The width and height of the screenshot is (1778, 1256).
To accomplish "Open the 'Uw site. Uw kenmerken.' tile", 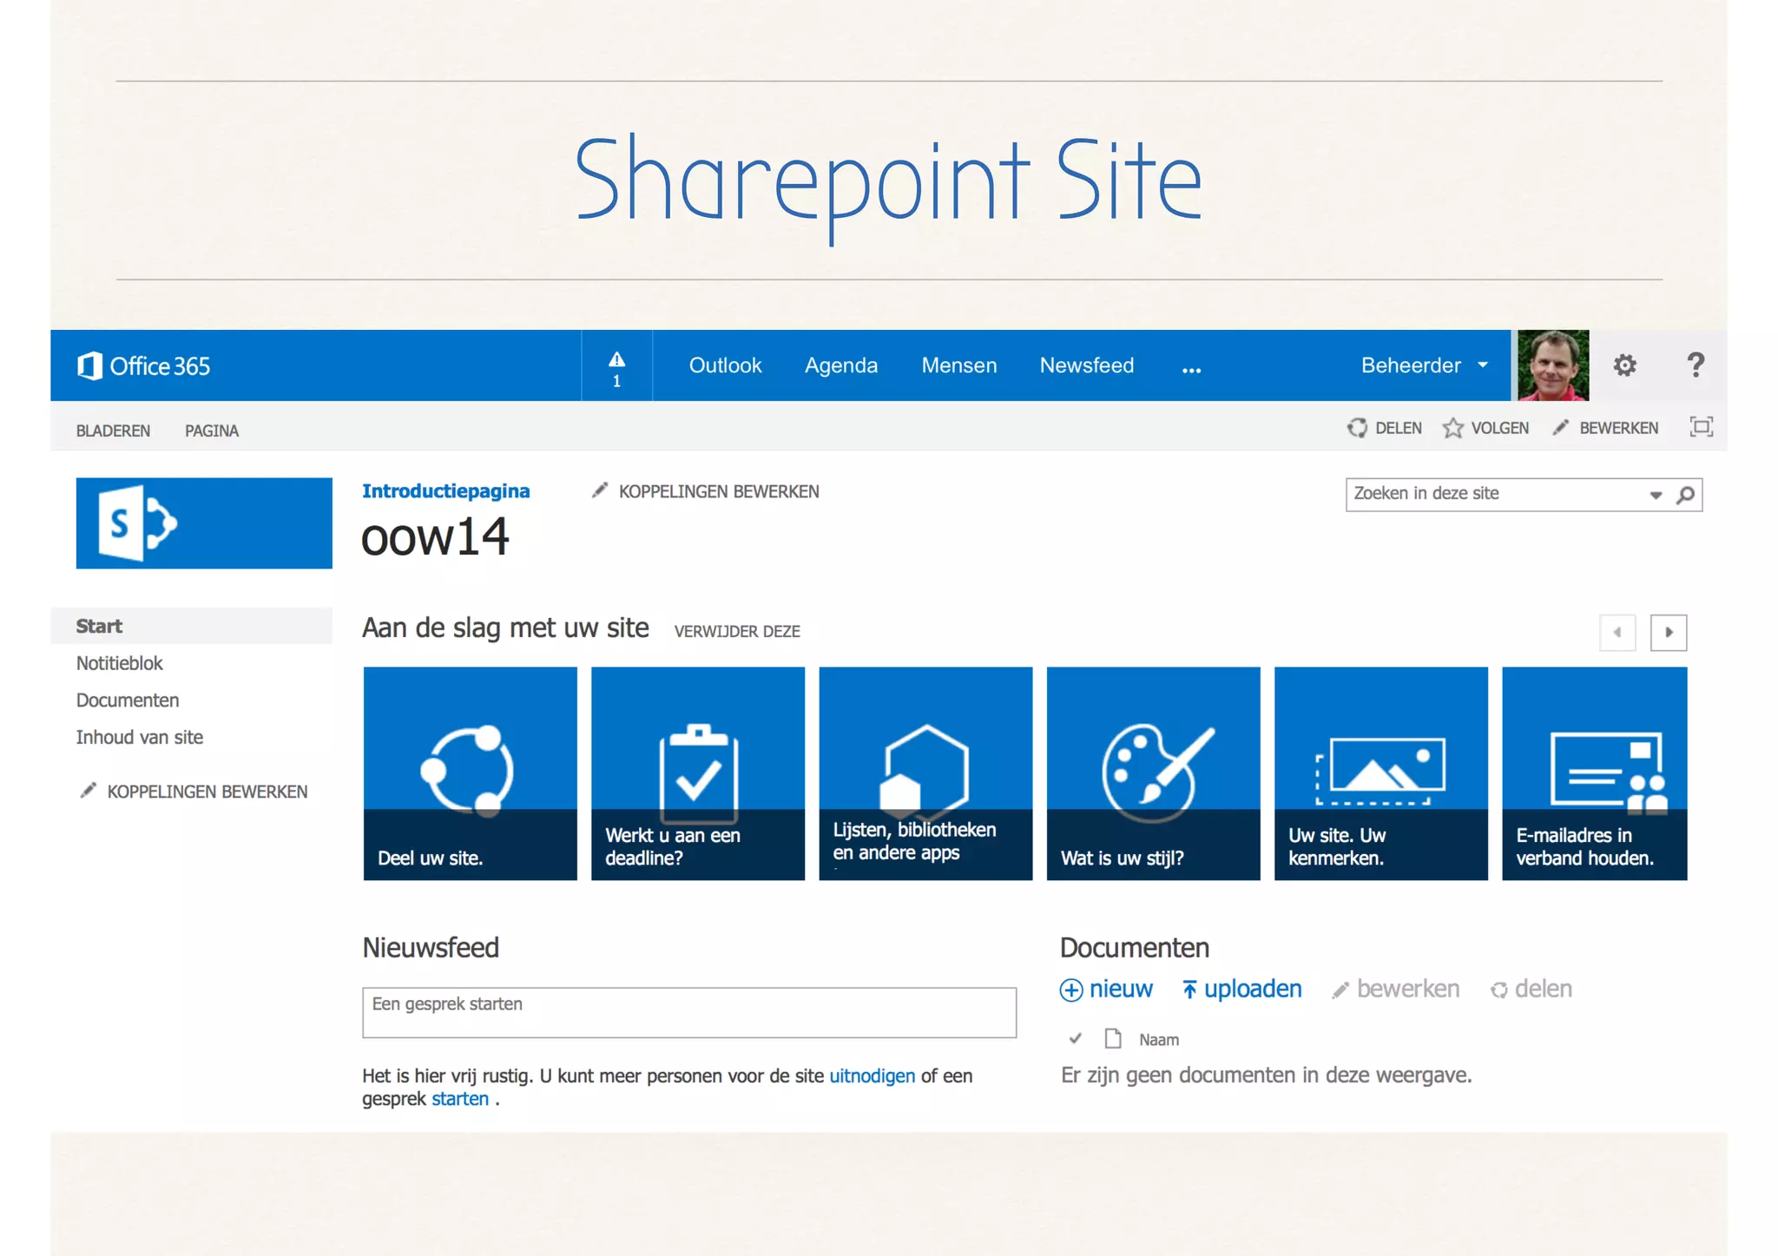I will pyautogui.click(x=1381, y=773).
